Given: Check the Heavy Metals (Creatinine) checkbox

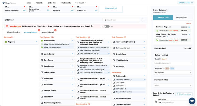Looking at the screenshot, I should pos(114,42).
